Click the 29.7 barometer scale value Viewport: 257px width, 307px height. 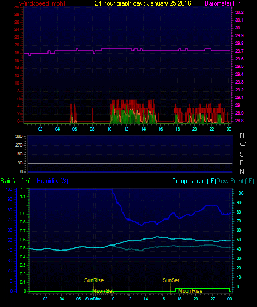coord(239,51)
